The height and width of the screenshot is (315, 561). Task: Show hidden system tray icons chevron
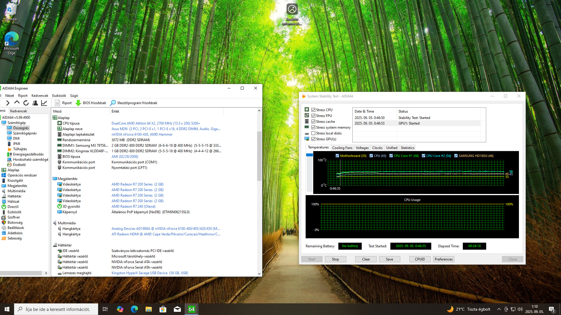click(x=499, y=309)
